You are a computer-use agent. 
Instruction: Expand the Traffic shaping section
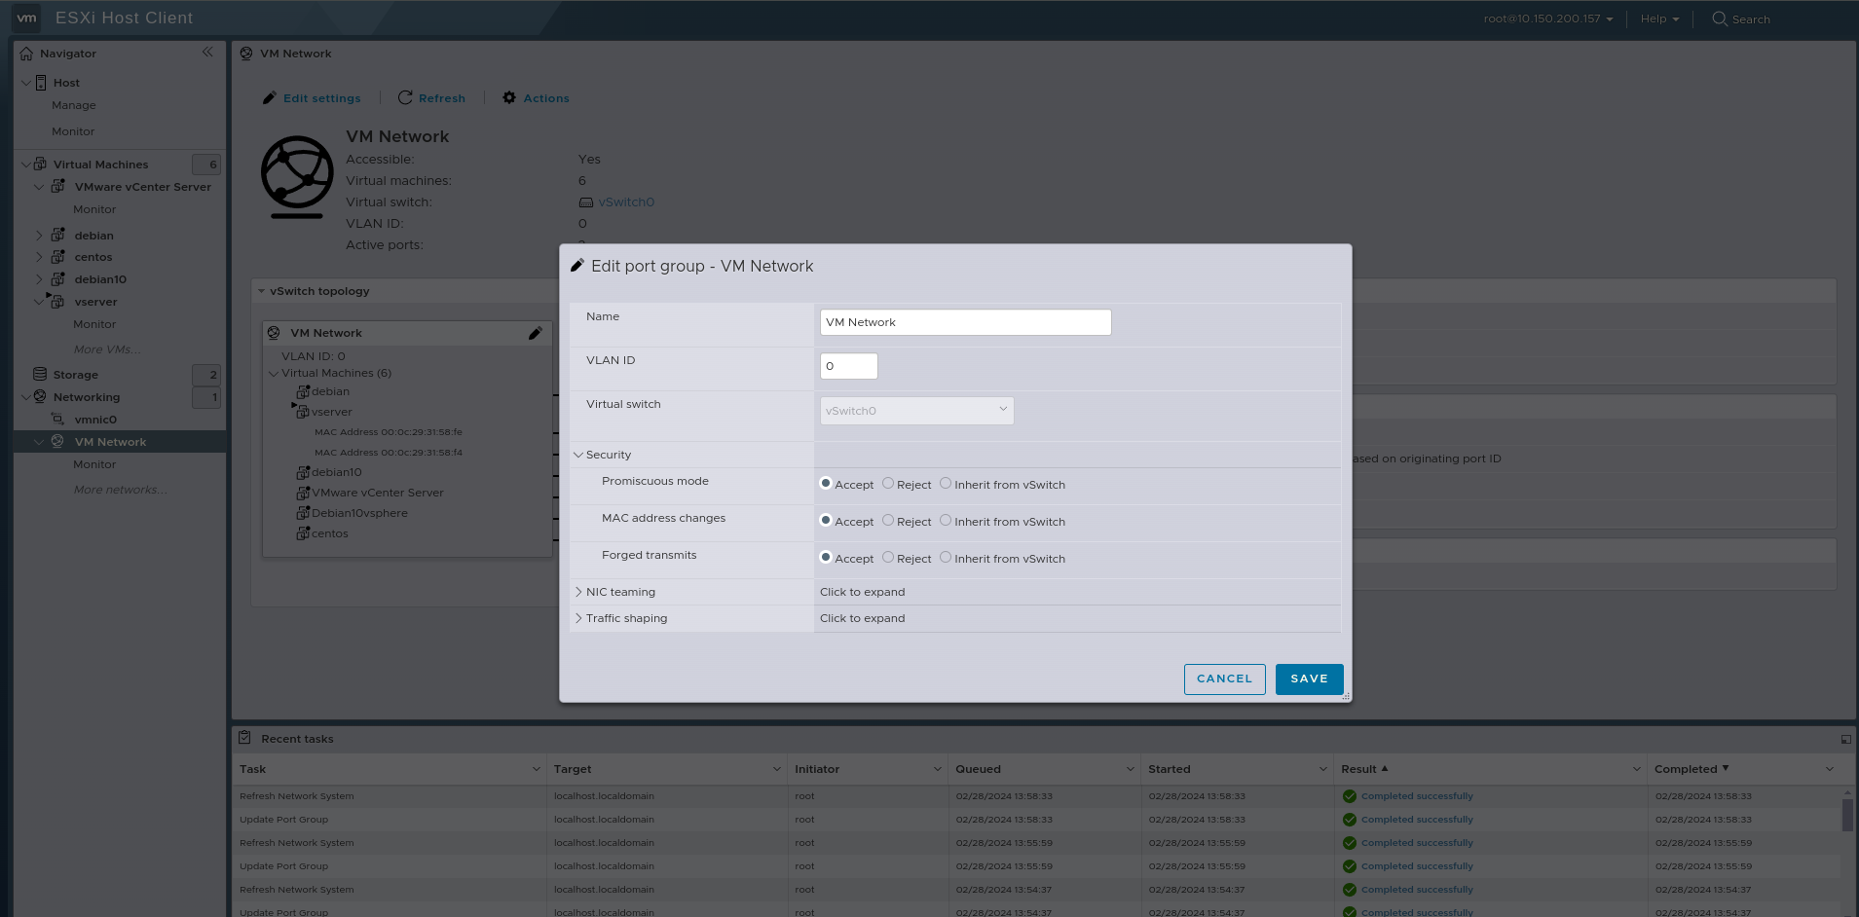point(578,618)
